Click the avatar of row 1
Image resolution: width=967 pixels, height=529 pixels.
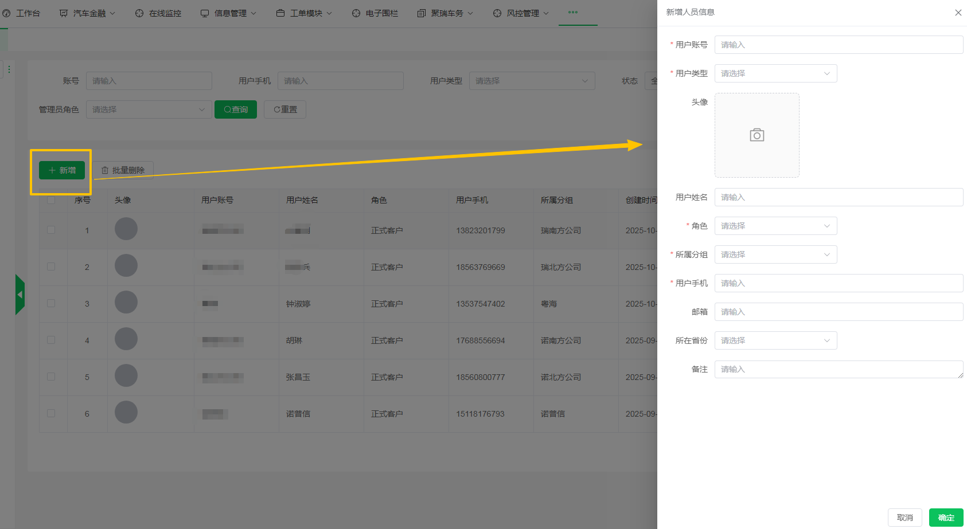pyautogui.click(x=126, y=229)
